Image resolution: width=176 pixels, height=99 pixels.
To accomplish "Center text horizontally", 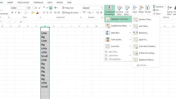I will coord(47,13).
